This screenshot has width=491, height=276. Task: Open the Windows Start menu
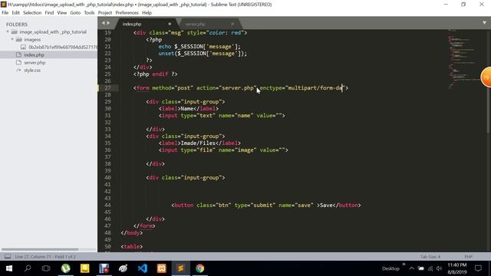tap(9, 268)
